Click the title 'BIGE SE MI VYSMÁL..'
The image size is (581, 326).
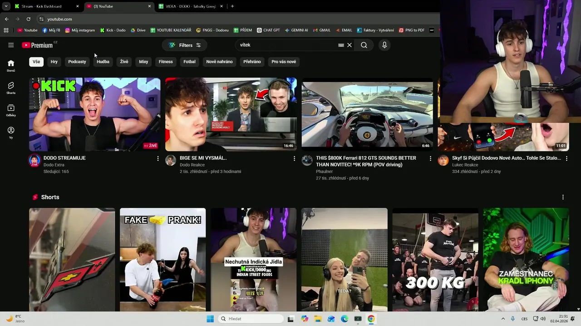[203, 158]
